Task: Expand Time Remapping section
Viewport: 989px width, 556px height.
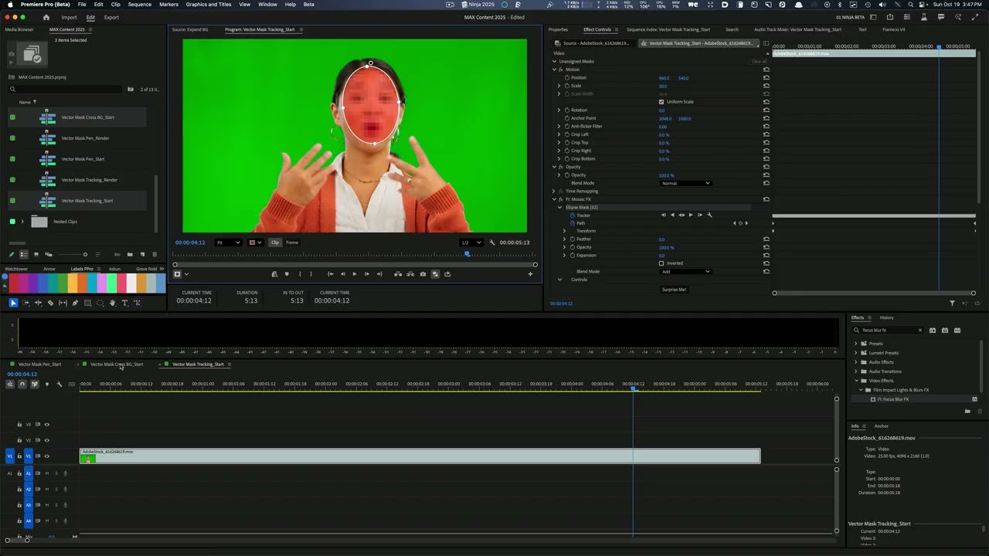Action: tap(554, 192)
